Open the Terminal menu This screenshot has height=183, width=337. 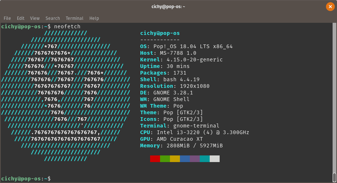[x=75, y=18]
